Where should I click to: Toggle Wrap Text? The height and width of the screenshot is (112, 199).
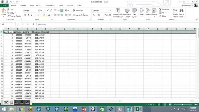78,11
